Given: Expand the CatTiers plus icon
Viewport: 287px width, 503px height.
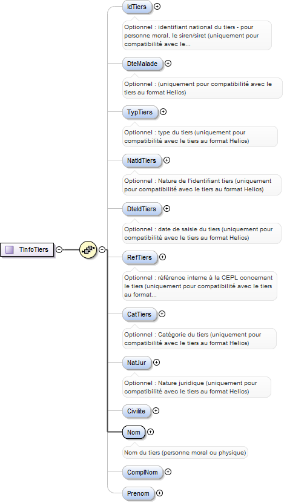Looking at the screenshot, I should 162,314.
